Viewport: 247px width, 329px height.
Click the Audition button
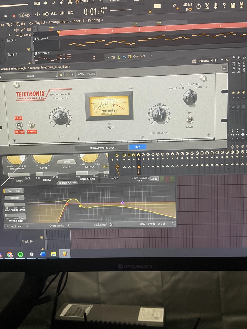(14, 198)
